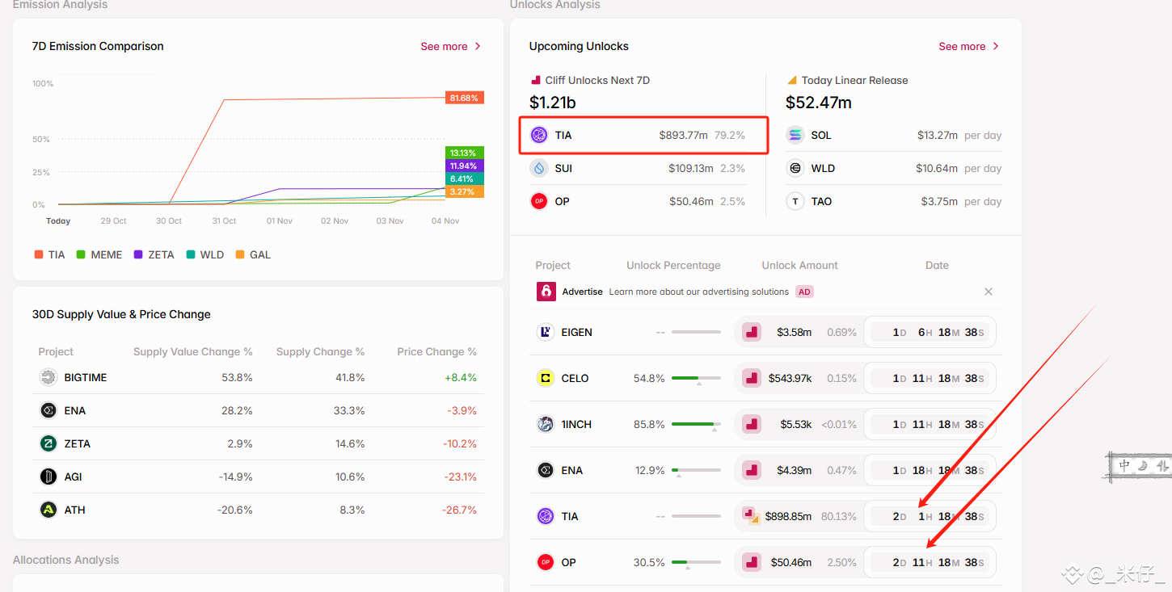The height and width of the screenshot is (592, 1172).
Task: Click the ZETA icon in 30D Supply table
Action: (x=48, y=443)
